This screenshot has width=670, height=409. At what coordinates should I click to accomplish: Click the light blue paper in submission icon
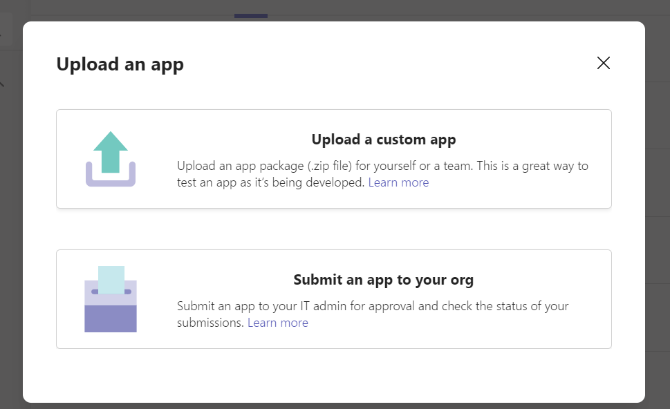[111, 280]
